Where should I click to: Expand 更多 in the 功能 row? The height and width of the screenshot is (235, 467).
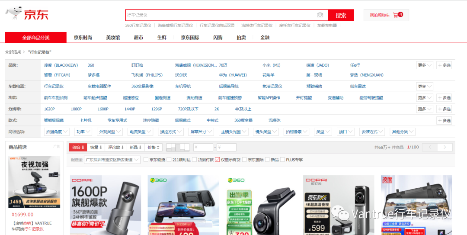pos(425,97)
